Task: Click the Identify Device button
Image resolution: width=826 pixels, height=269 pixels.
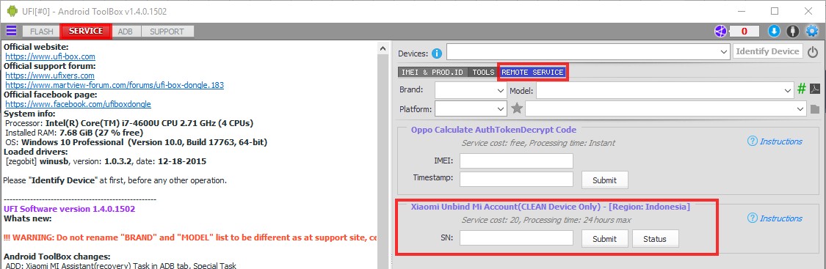Action: (x=768, y=51)
